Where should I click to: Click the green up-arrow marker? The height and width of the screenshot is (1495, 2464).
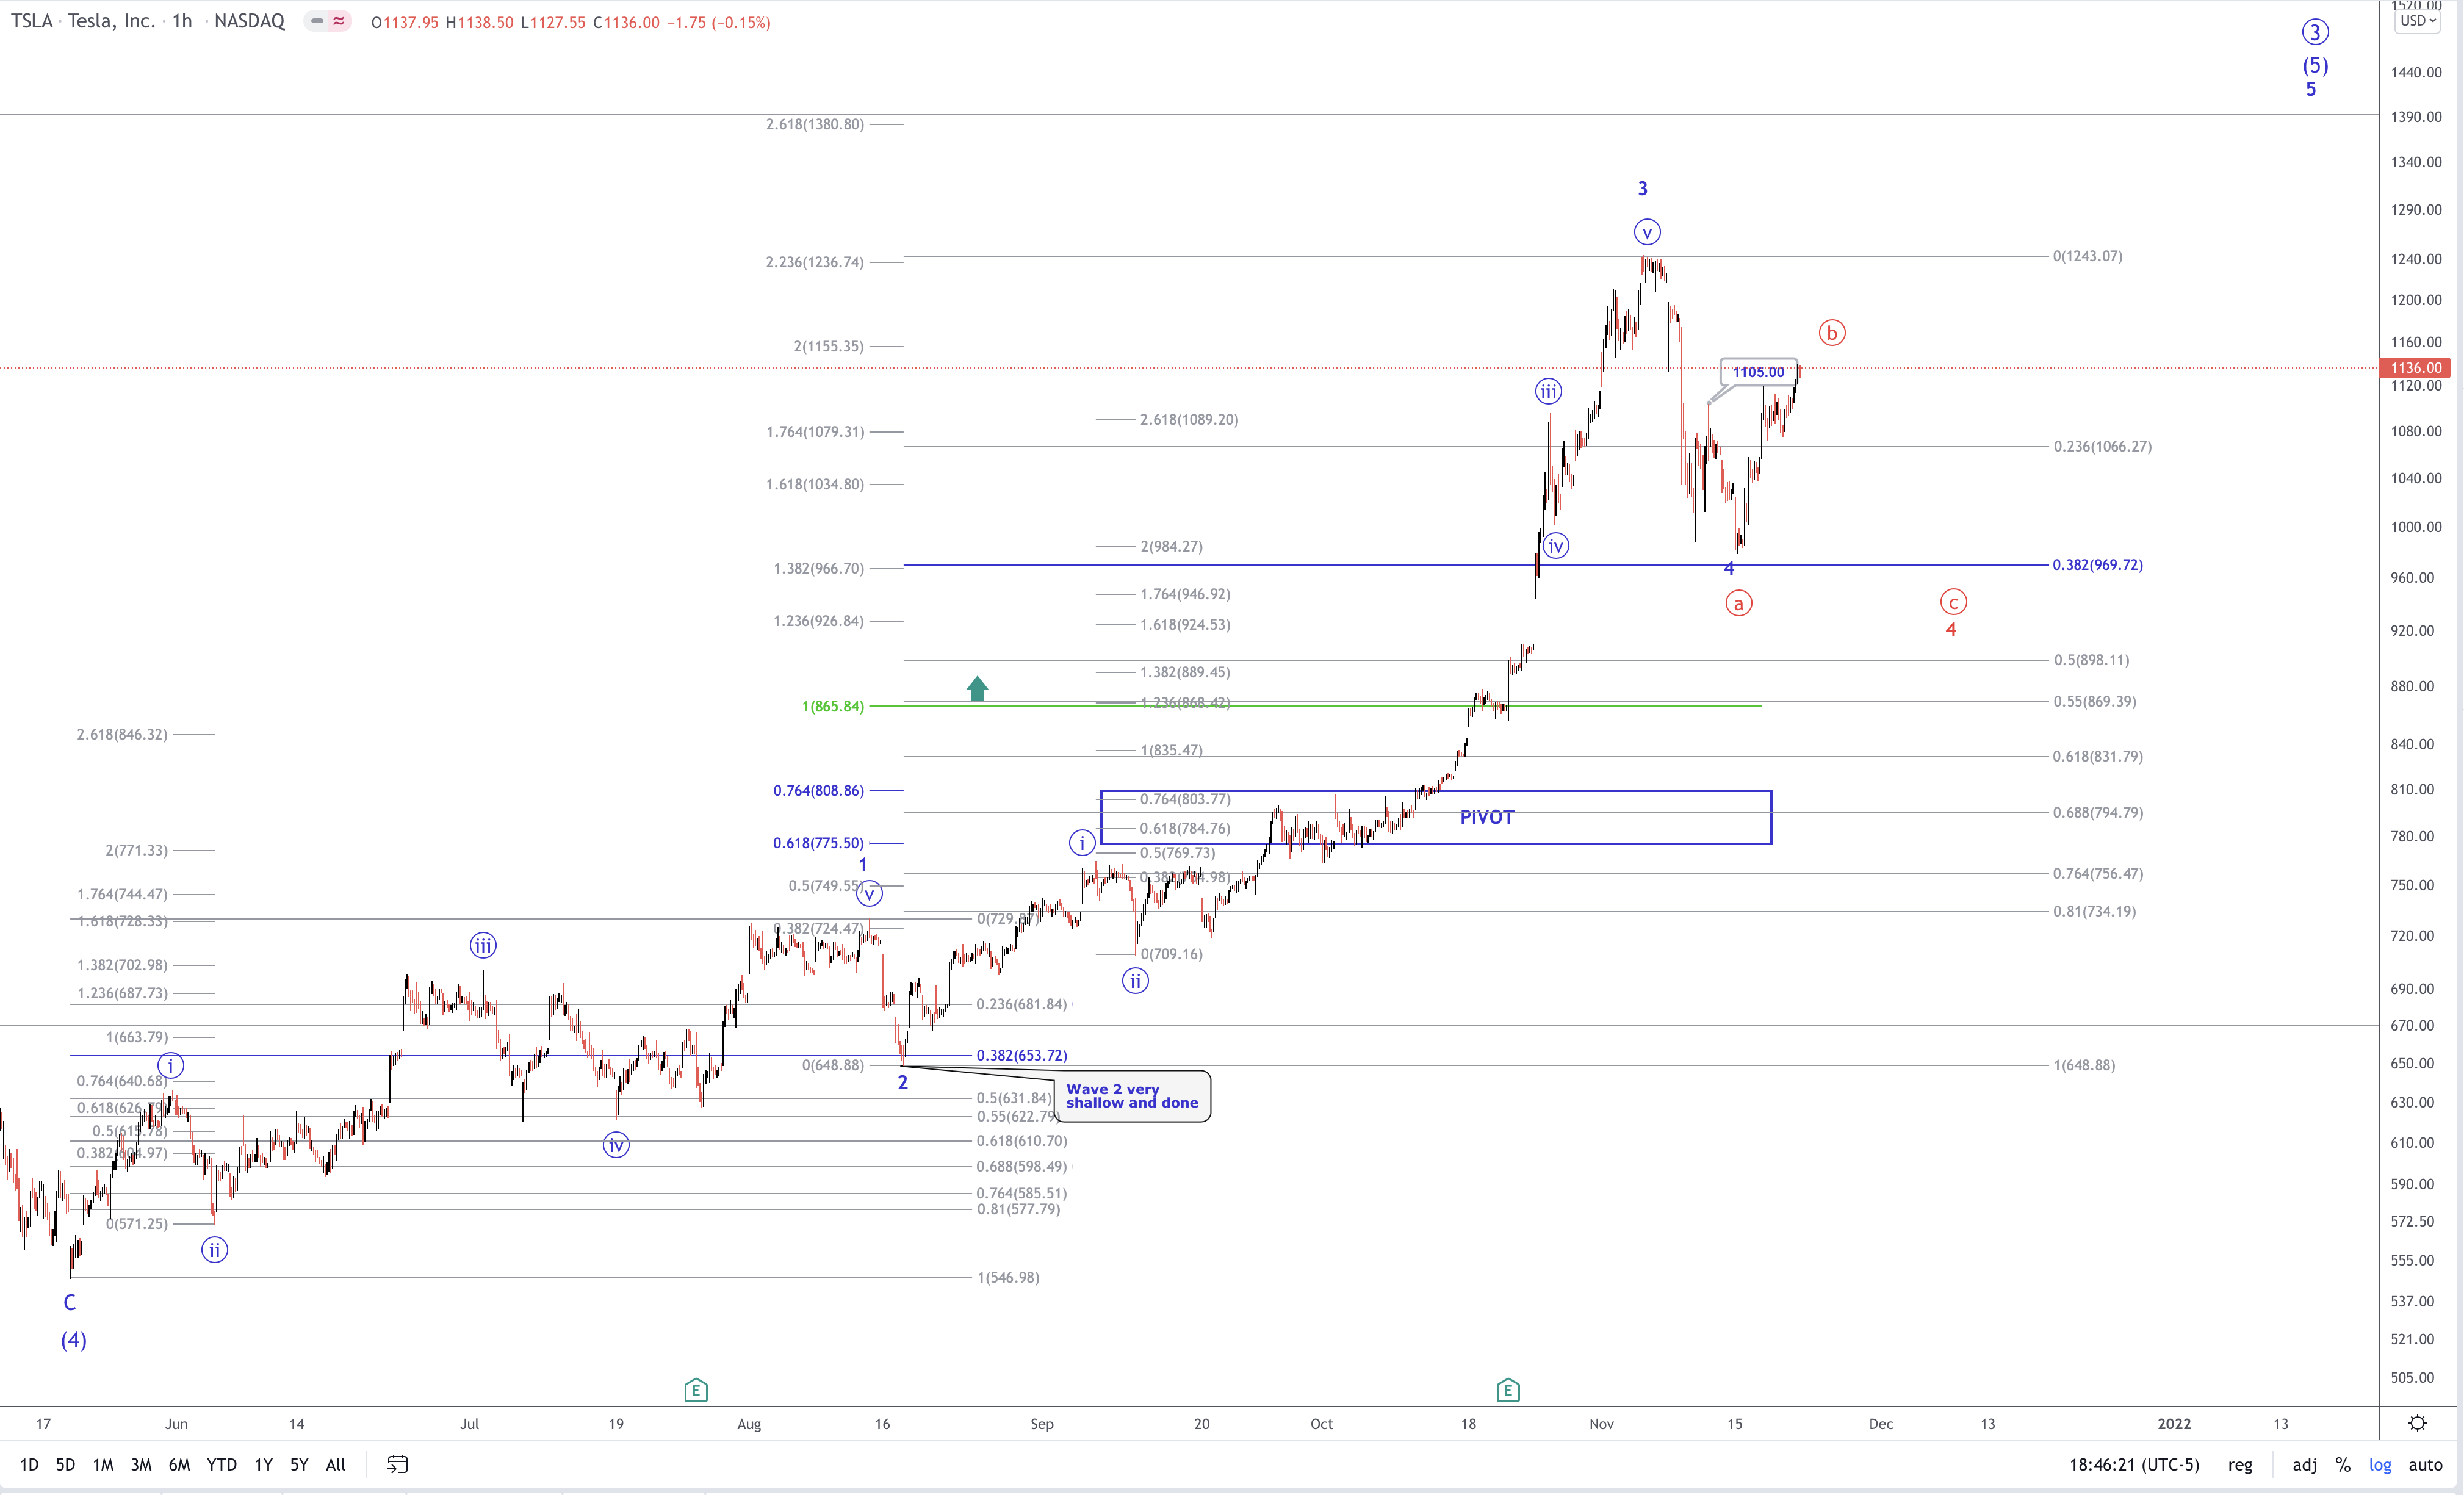pyautogui.click(x=977, y=688)
